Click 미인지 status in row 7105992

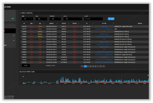(x=75, y=34)
